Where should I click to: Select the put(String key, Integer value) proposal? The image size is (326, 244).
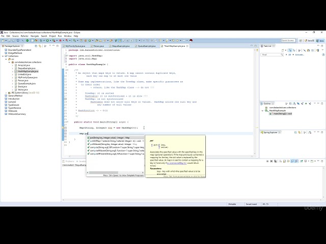pos(116,138)
